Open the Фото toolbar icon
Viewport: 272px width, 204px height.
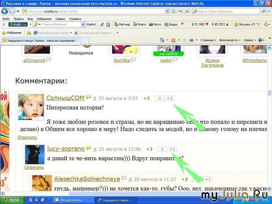155,24
